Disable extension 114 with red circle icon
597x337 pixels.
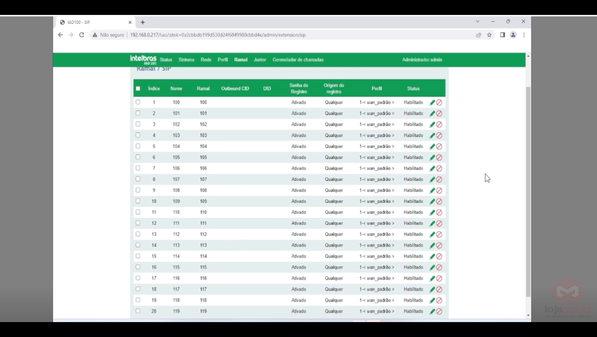pyautogui.click(x=439, y=256)
